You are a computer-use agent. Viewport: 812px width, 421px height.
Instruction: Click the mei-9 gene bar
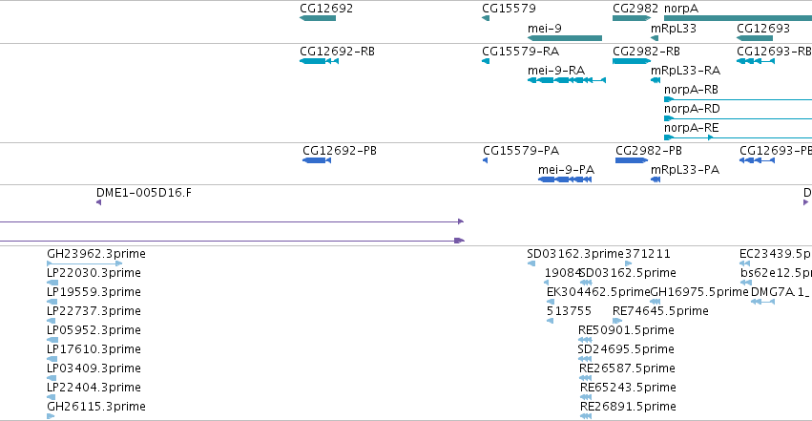pyautogui.click(x=565, y=38)
